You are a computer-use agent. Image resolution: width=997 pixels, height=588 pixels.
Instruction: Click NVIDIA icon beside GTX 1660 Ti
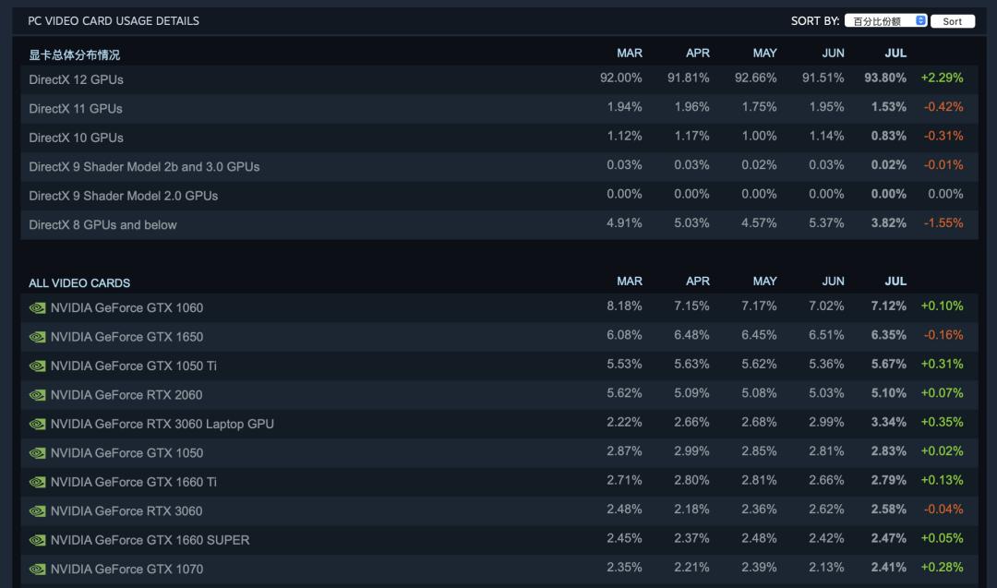[37, 482]
